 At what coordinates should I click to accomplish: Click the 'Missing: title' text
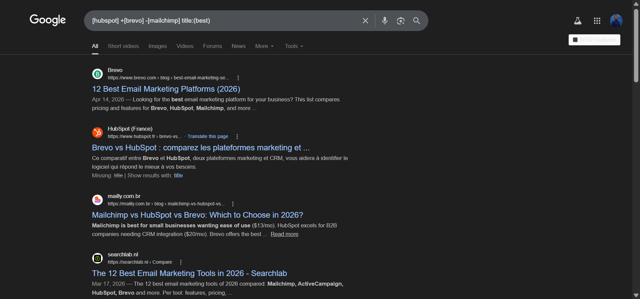107,176
